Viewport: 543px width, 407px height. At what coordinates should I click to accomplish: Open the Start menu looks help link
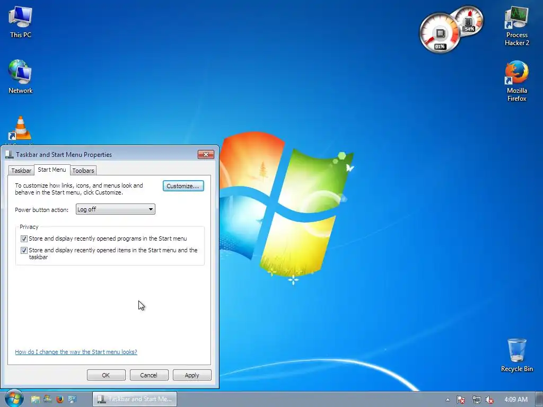(76, 352)
